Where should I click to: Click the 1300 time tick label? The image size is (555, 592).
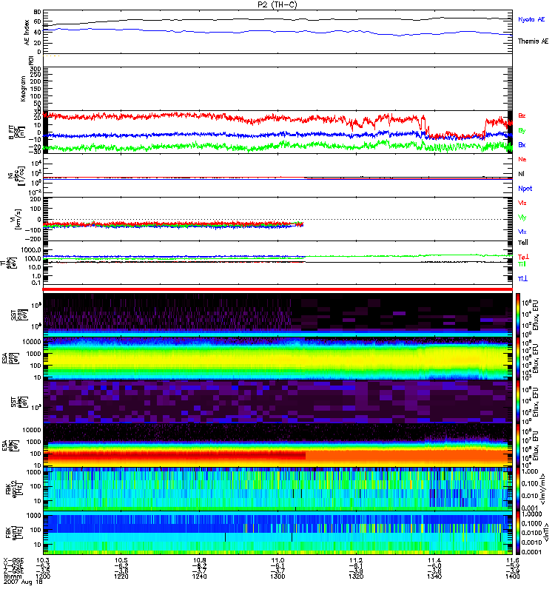pos(277,576)
